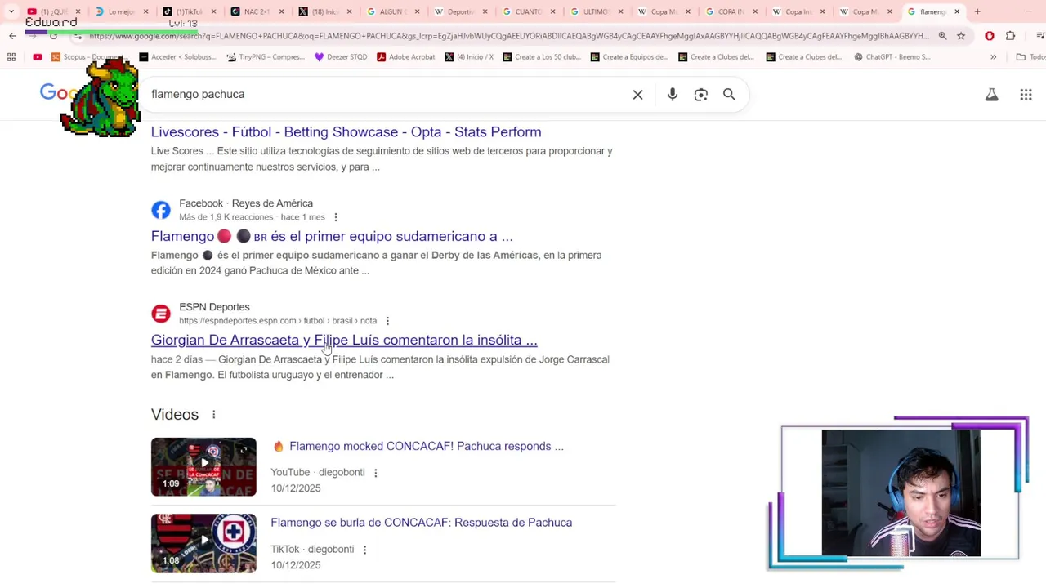
Task: Open Flamengo primer equipo sudamericano Facebook result
Action: tap(332, 236)
